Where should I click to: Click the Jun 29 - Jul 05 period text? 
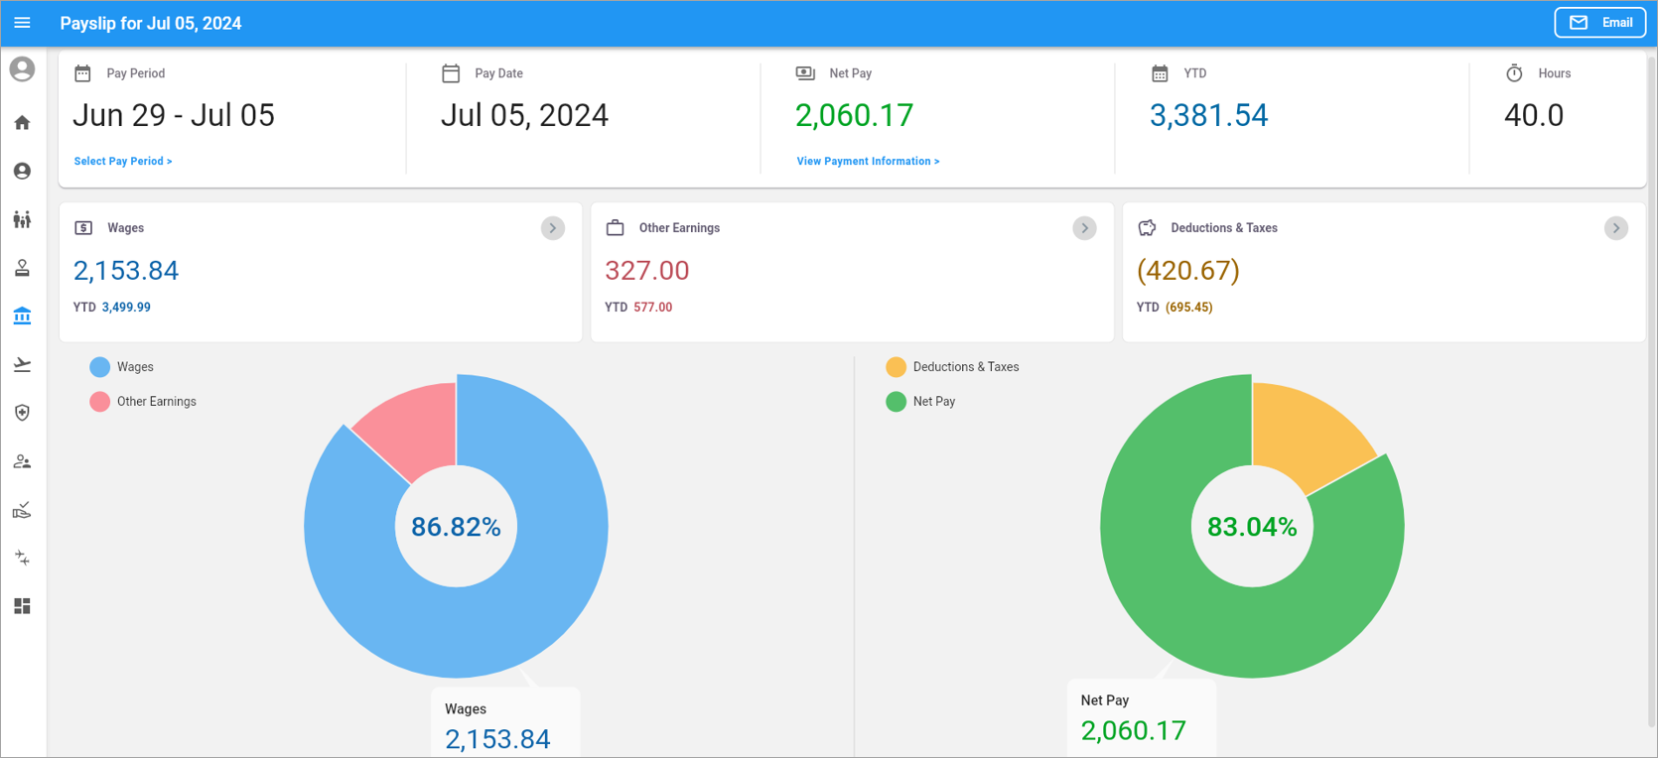pyautogui.click(x=174, y=115)
